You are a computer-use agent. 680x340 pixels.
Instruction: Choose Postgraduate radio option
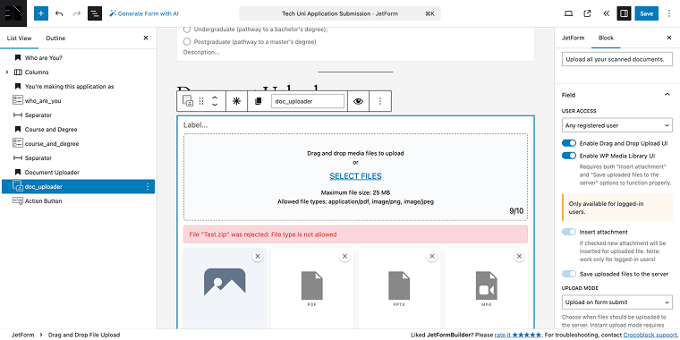(187, 42)
